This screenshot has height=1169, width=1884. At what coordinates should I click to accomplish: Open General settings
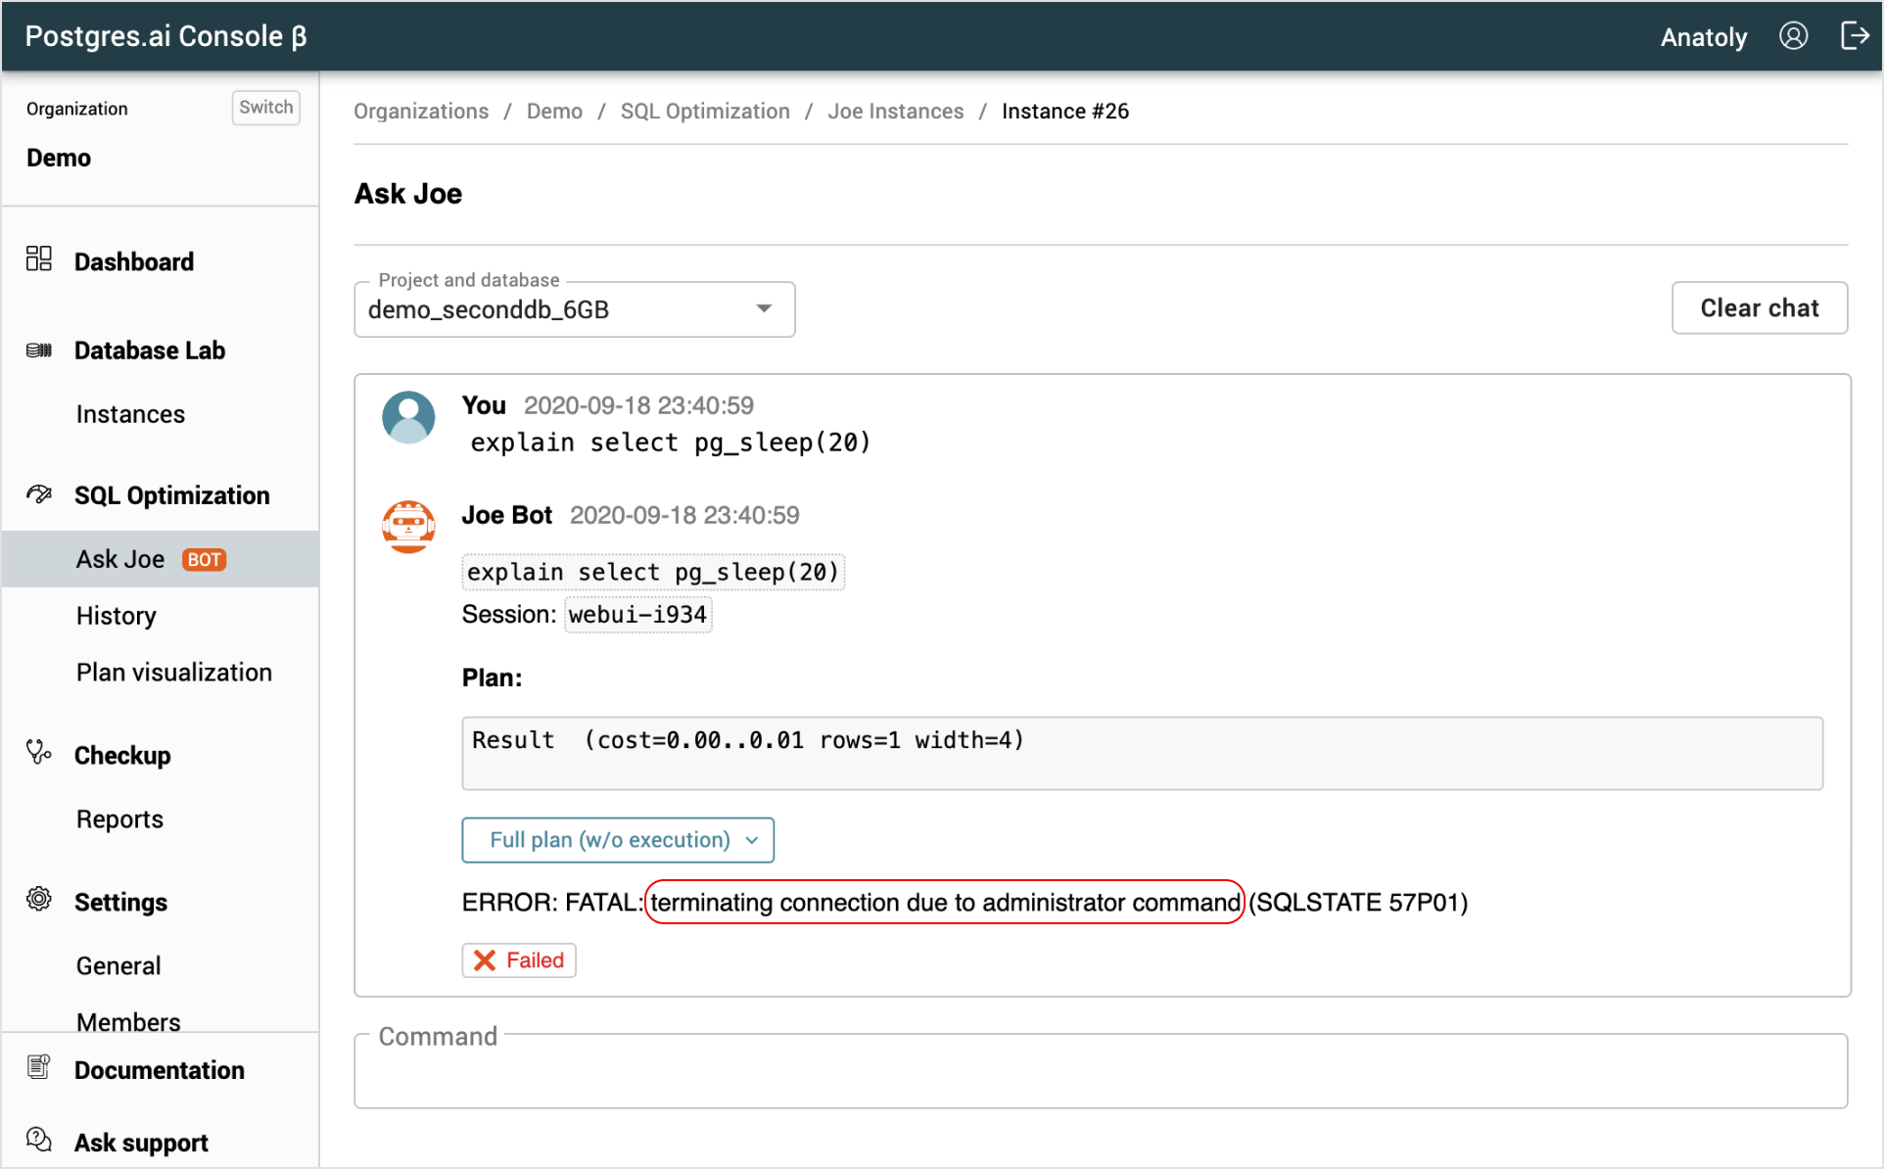tap(118, 966)
